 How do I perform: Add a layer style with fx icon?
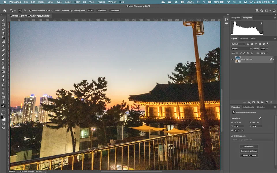pyautogui.click(x=249, y=102)
